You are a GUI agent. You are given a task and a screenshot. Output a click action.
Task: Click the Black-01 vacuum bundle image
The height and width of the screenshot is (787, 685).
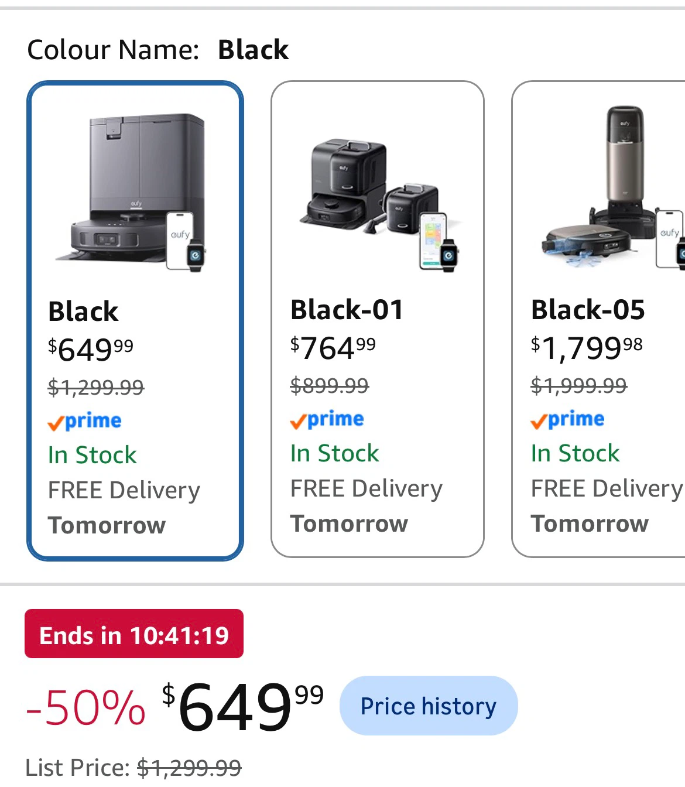[381, 205]
